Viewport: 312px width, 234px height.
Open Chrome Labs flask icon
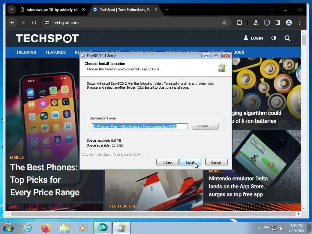click(256, 23)
